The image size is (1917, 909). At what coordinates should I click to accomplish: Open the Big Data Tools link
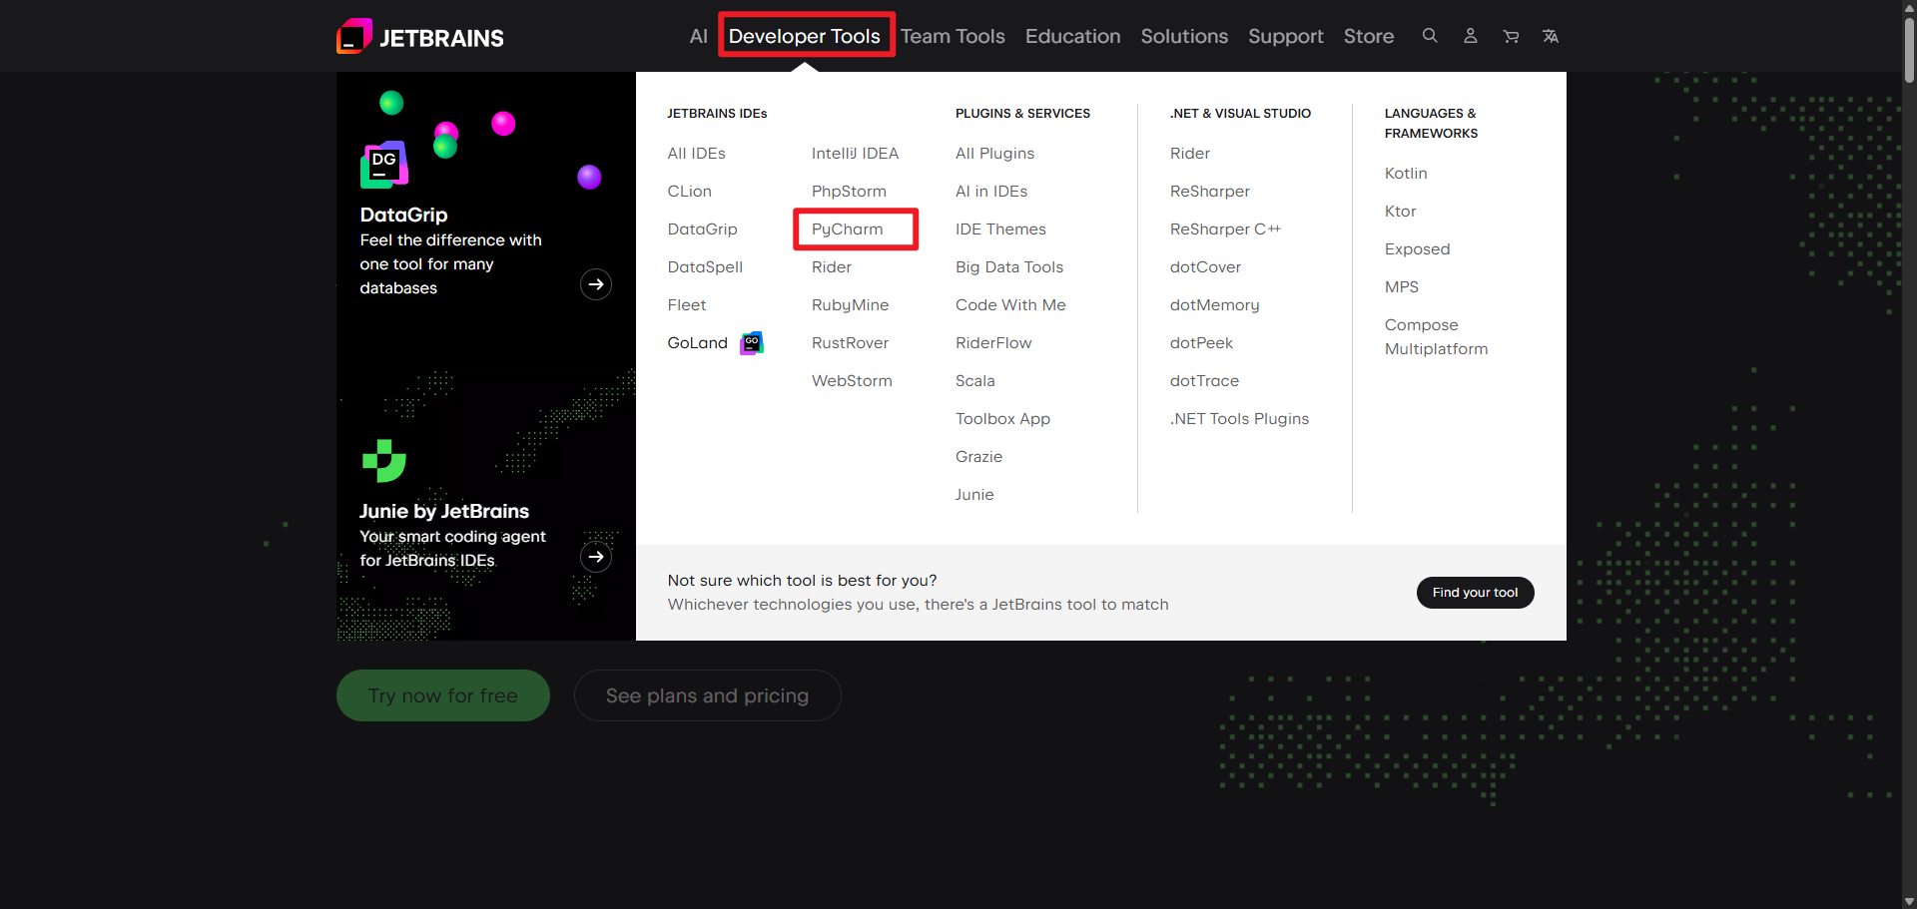[1009, 267]
